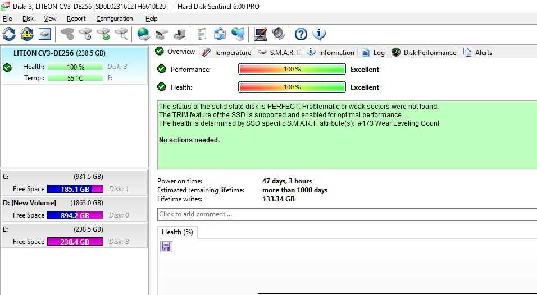This screenshot has height=295, width=537.
Task: Open the Information tab
Action: pos(330,52)
